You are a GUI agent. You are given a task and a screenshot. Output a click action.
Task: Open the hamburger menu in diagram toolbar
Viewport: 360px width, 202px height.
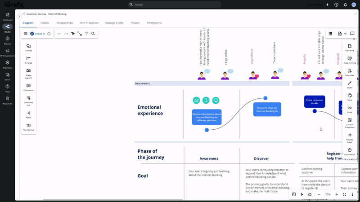(26, 34)
